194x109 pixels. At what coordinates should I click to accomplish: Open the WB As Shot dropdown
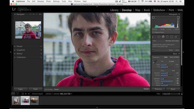pos(172,61)
